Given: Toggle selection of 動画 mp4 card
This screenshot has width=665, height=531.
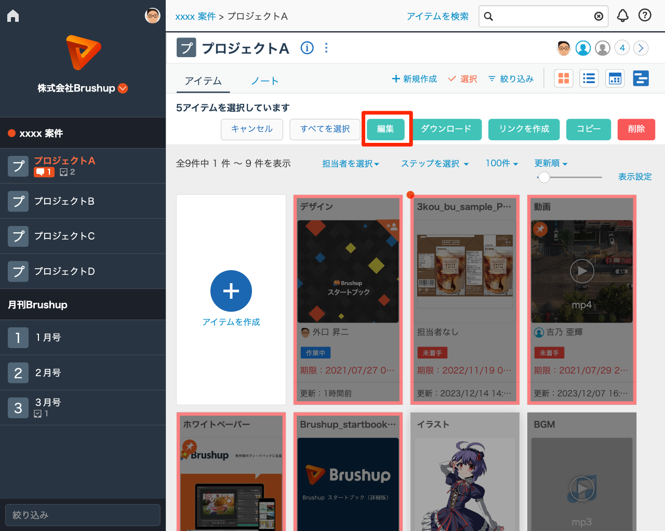Looking at the screenshot, I should tap(582, 300).
